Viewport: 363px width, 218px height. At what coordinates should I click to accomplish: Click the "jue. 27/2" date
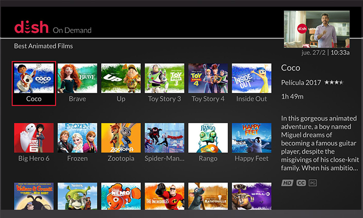click(313, 53)
